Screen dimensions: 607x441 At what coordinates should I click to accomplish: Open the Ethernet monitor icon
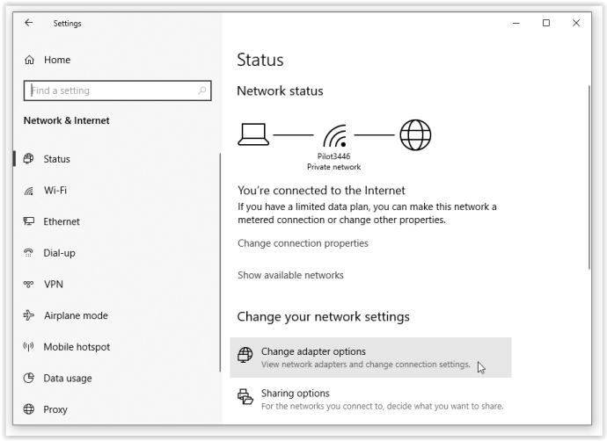29,221
